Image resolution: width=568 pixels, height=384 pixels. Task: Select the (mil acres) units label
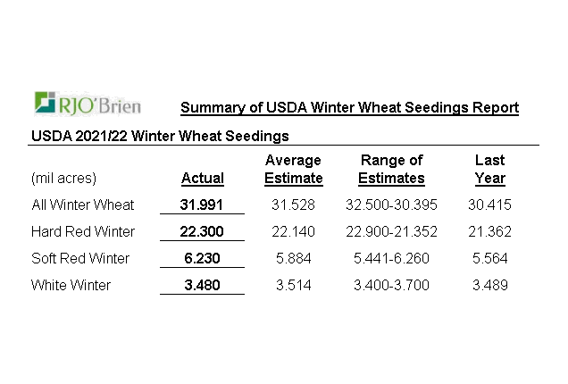point(64,178)
